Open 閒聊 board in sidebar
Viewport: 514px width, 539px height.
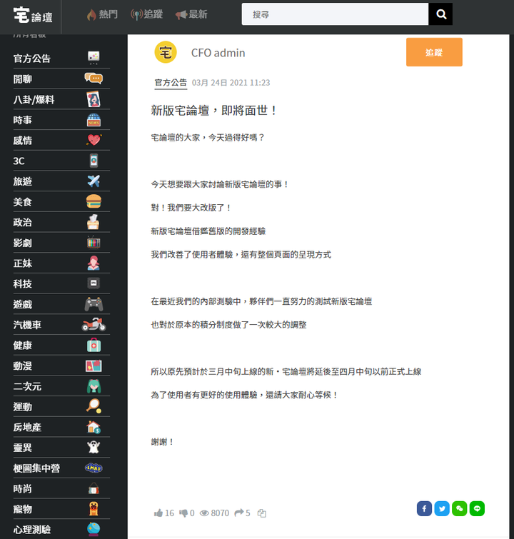point(61,79)
